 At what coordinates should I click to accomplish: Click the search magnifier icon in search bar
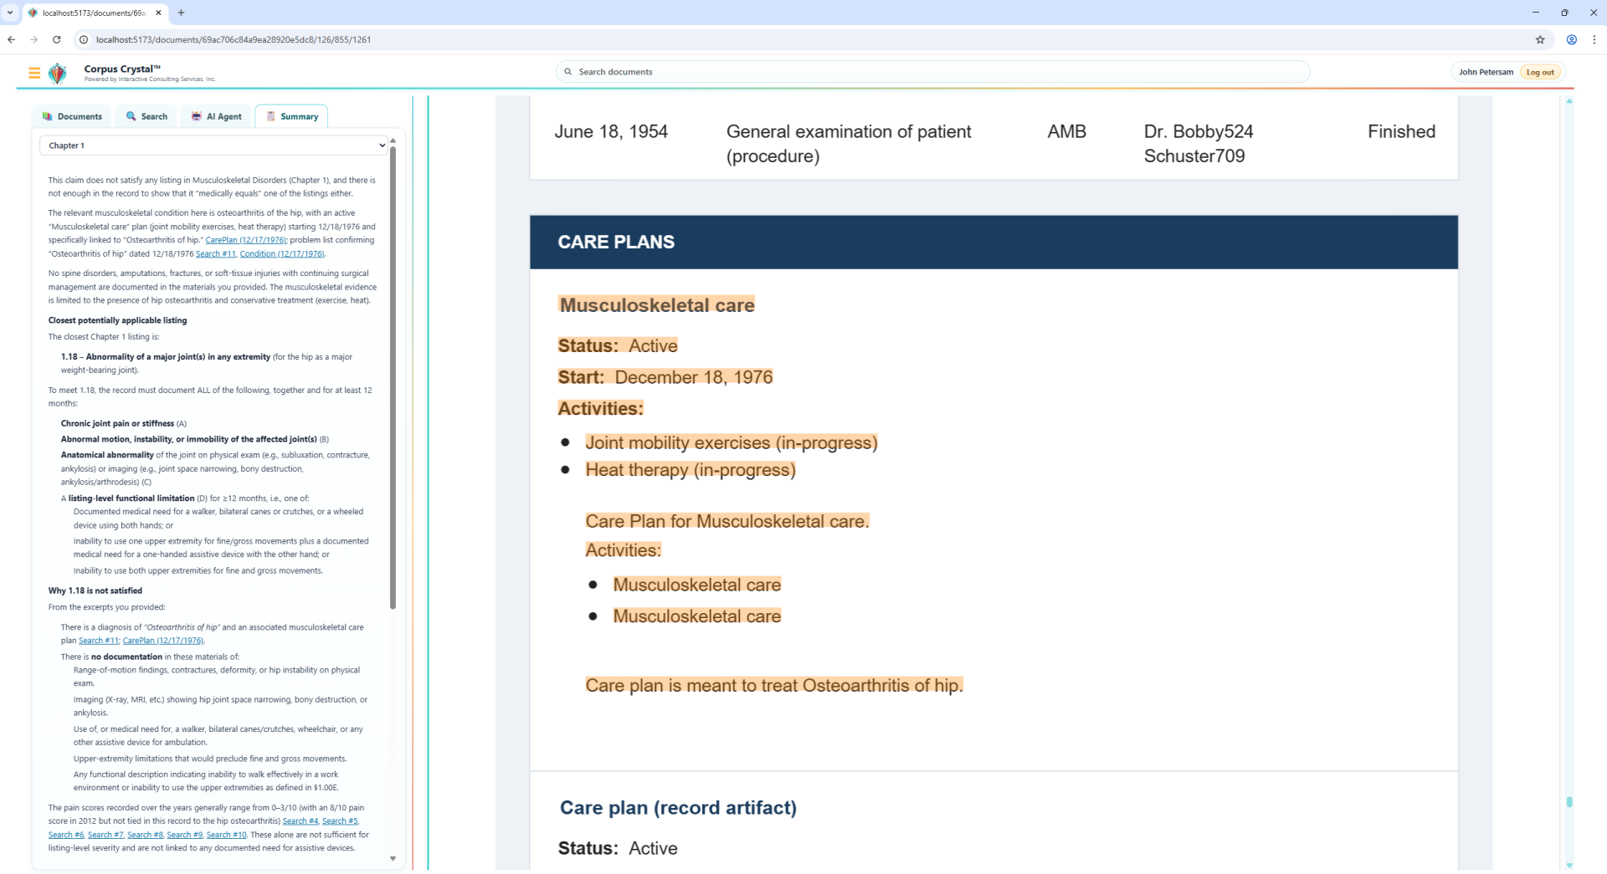click(568, 72)
